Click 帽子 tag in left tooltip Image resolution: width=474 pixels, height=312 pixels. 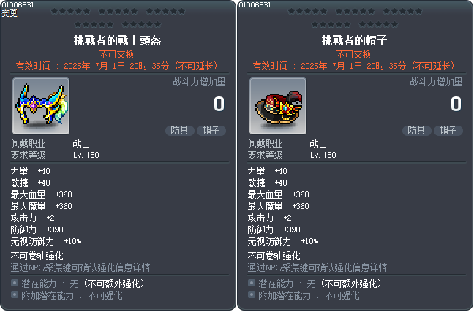click(x=211, y=131)
